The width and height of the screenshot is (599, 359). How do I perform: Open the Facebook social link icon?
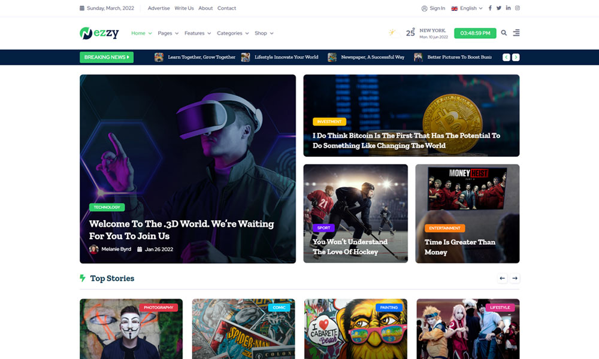tap(490, 8)
